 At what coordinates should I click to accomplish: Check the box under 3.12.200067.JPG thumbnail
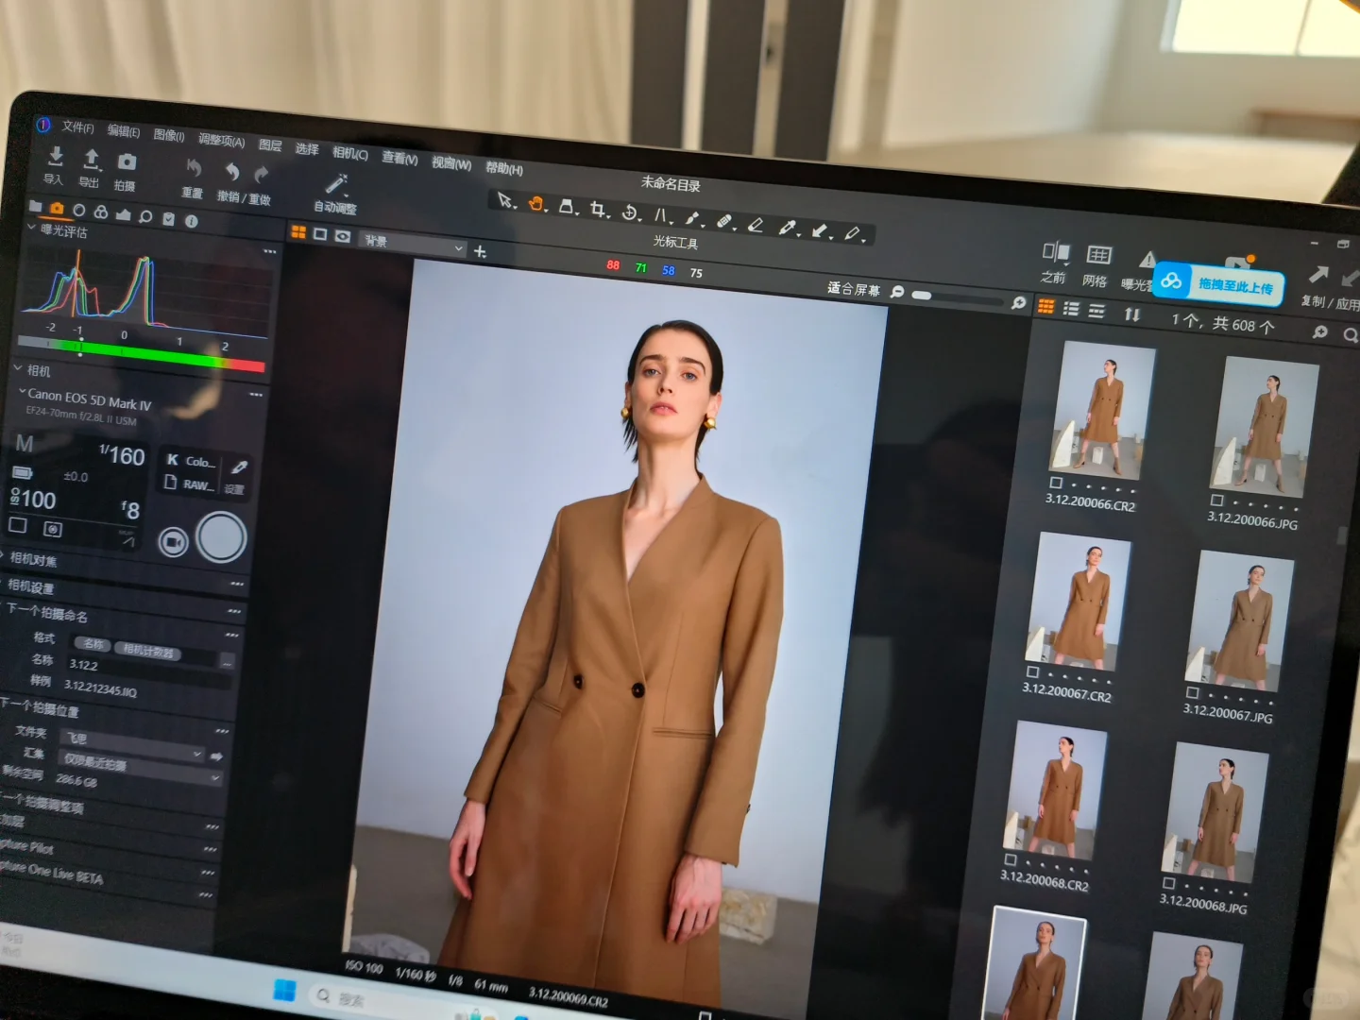[1192, 692]
